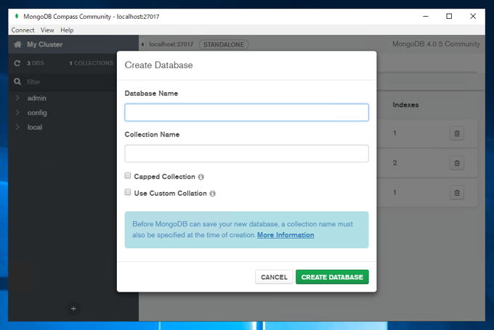
Task: Click the 1 COLLECTIONS counter
Action: (91, 63)
